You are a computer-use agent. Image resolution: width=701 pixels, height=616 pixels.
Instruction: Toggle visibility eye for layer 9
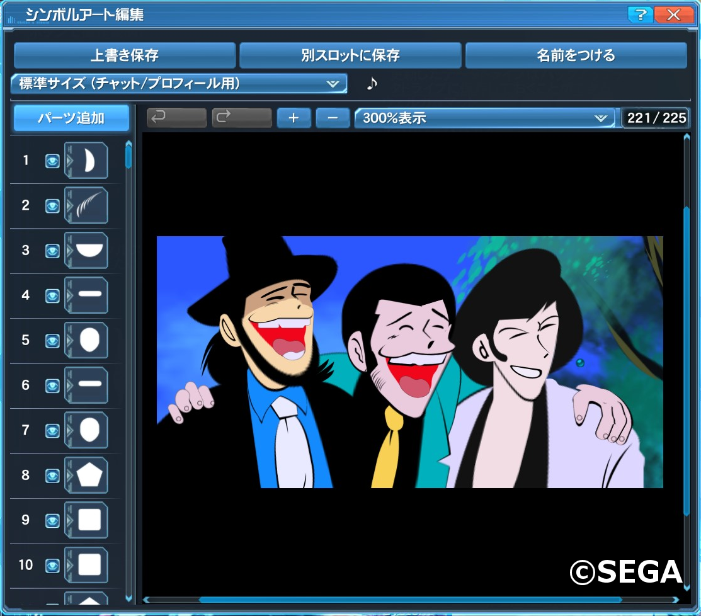pyautogui.click(x=52, y=521)
